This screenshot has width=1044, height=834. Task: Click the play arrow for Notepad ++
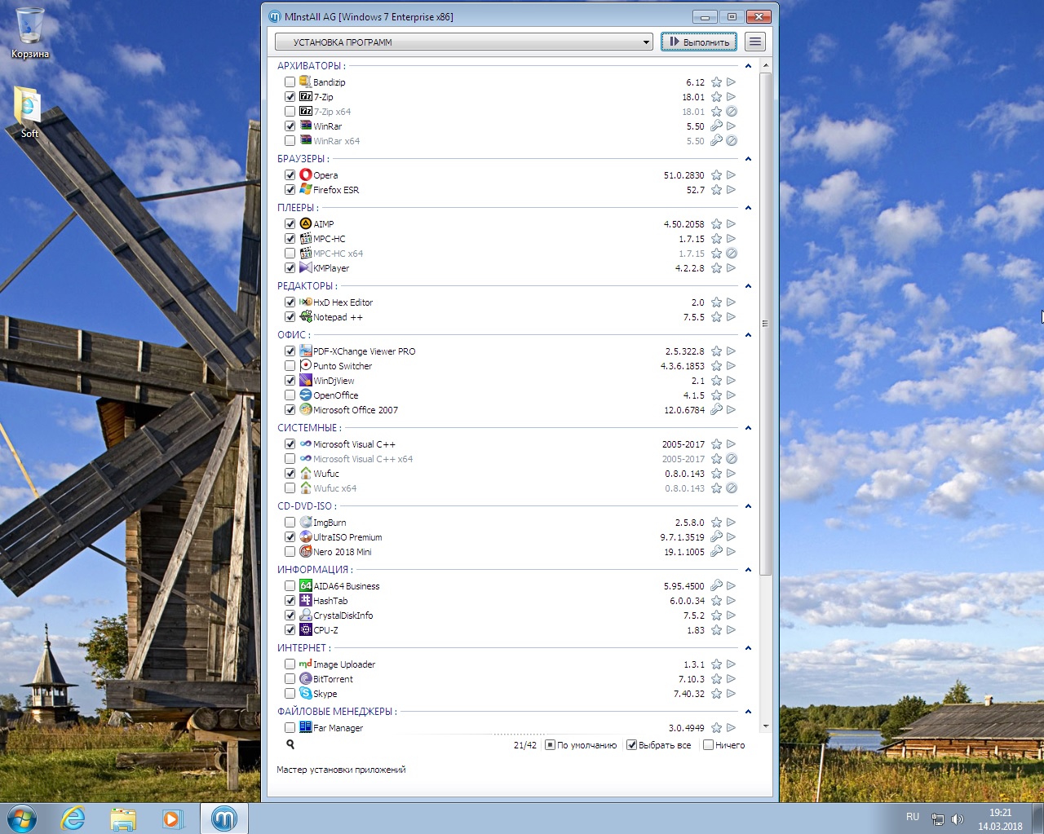(732, 317)
